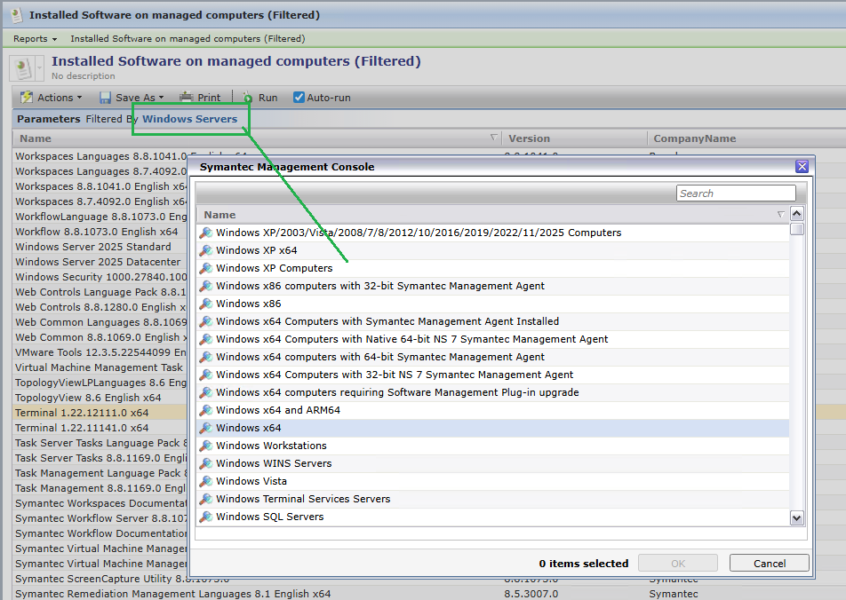This screenshot has width=846, height=600.
Task: Click icon of Windows x64 32-bit NS 7 row
Action: pos(205,375)
